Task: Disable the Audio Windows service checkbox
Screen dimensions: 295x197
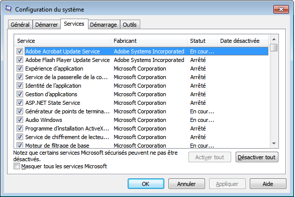Action: [20, 120]
